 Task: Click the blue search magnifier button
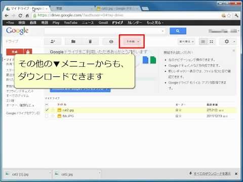pos(178,31)
